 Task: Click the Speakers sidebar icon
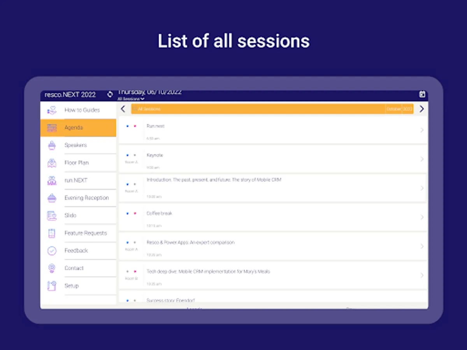(52, 145)
